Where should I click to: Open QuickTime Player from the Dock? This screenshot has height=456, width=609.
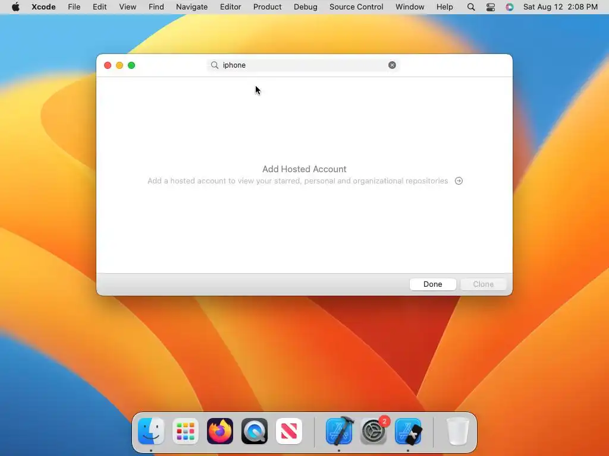tap(255, 431)
